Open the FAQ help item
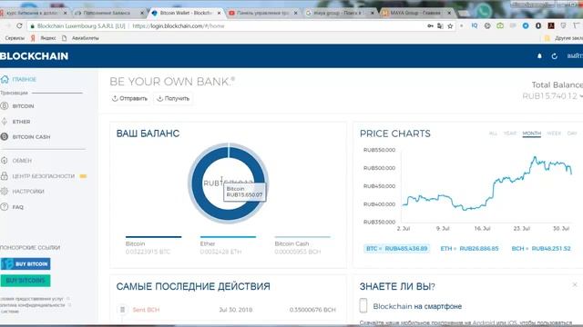 coord(12,207)
